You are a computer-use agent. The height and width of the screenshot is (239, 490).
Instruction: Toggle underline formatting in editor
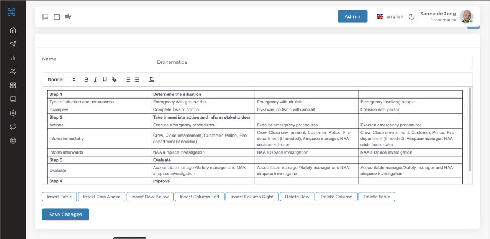pos(105,79)
